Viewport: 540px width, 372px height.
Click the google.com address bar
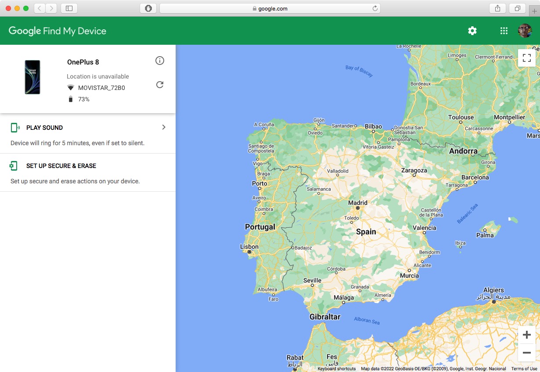pos(270,8)
